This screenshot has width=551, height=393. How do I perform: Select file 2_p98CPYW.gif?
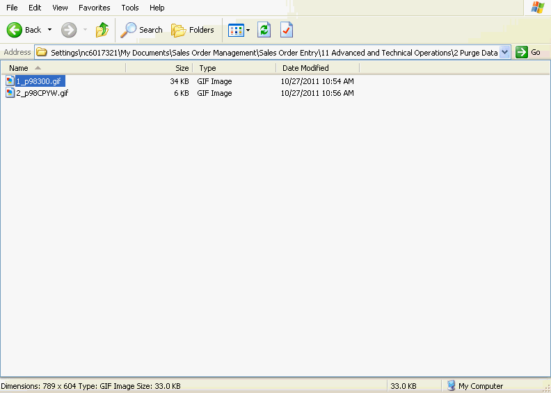click(x=42, y=93)
